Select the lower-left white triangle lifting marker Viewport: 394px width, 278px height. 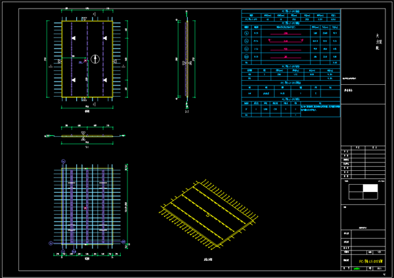click(x=74, y=80)
